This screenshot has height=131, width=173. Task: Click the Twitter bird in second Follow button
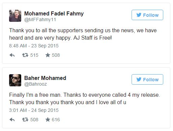pyautogui.click(x=139, y=79)
